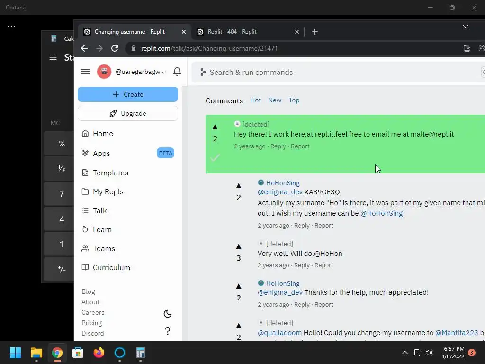Click the Templates file icon
The height and width of the screenshot is (364, 485).
point(85,173)
